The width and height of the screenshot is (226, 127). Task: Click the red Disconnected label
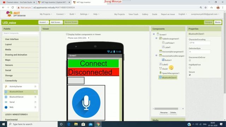(93, 72)
